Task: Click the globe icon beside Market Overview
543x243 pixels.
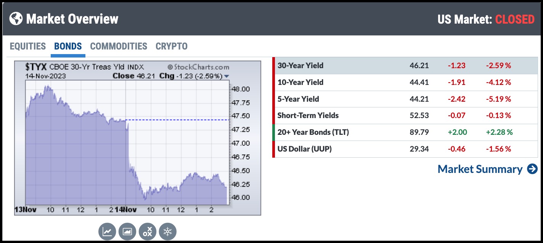Action: (x=16, y=18)
